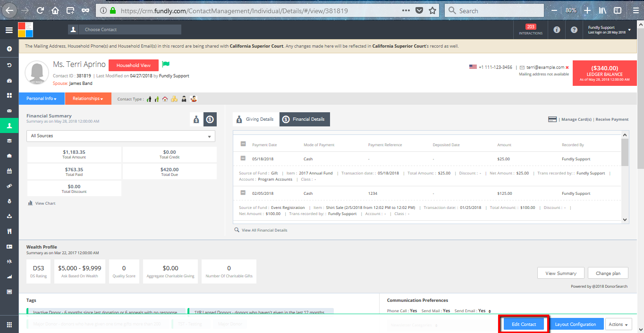Go to browser home page button
Screen dimensions: 644x333
click(55, 10)
